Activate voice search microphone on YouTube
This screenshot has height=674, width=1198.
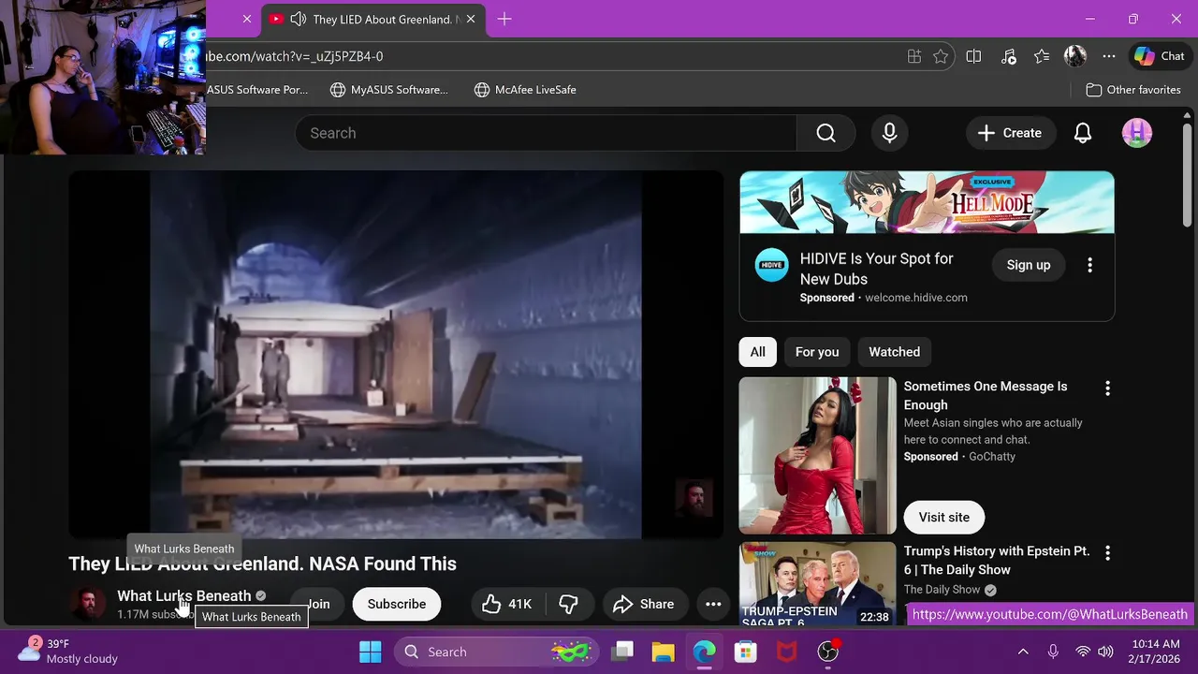coord(889,133)
